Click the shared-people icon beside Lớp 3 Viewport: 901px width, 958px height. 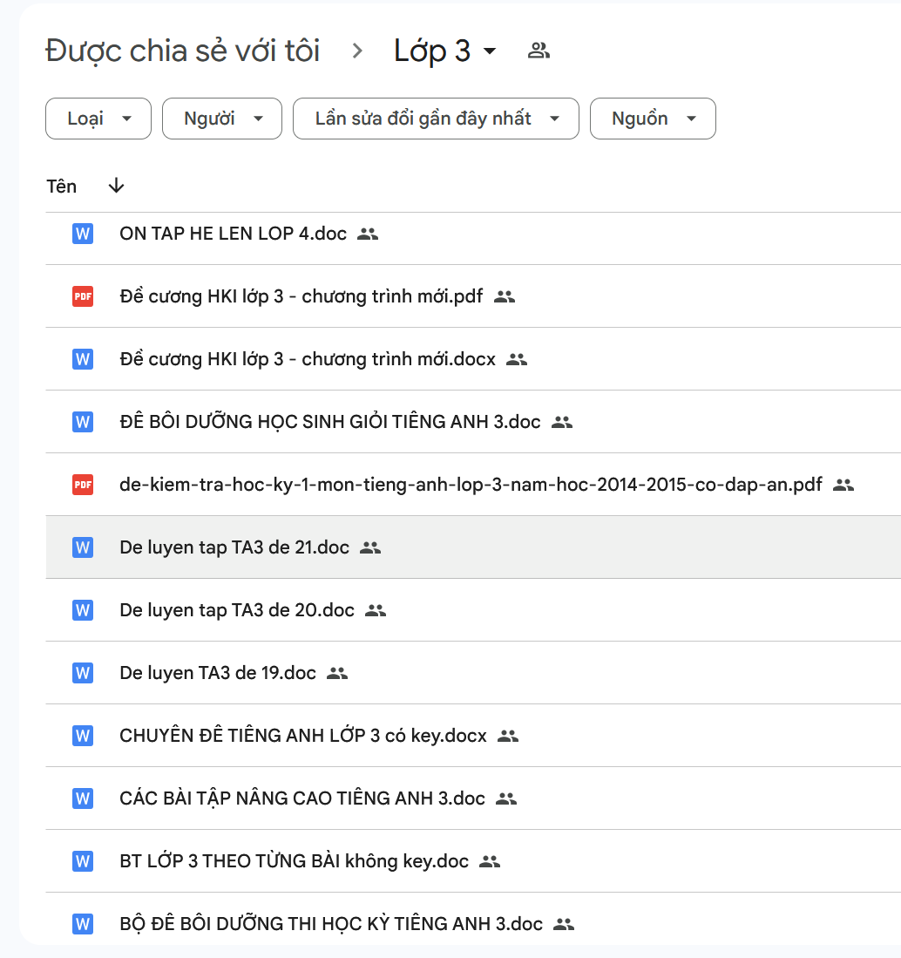pos(539,51)
